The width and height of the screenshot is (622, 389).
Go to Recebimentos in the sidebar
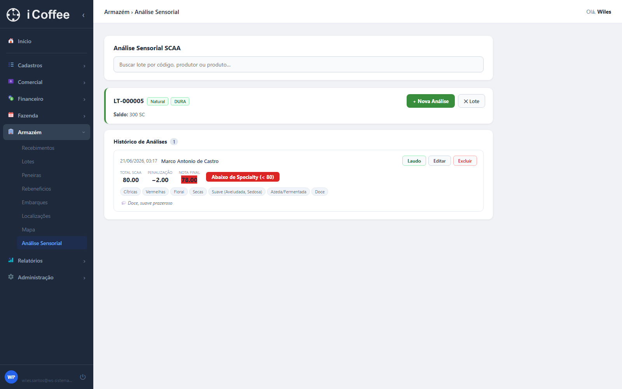click(38, 148)
